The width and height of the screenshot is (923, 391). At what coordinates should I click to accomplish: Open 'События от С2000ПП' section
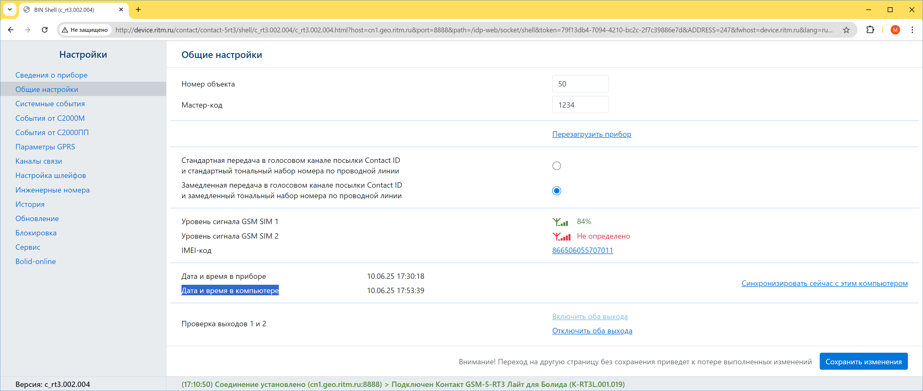[x=52, y=133]
